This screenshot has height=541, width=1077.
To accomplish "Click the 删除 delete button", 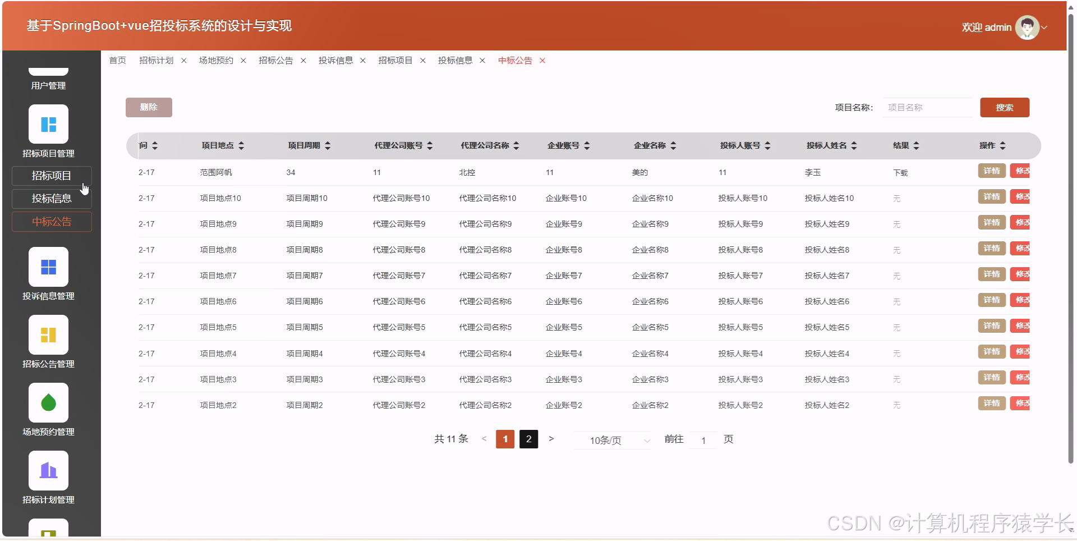I will [149, 107].
